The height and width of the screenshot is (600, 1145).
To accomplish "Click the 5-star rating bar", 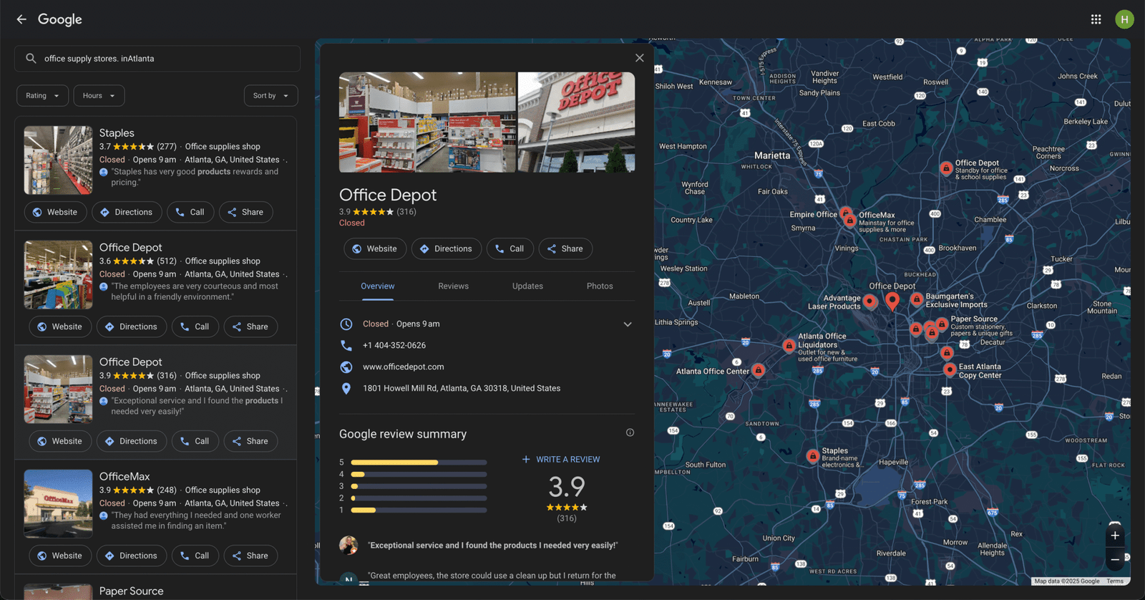I will [419, 463].
